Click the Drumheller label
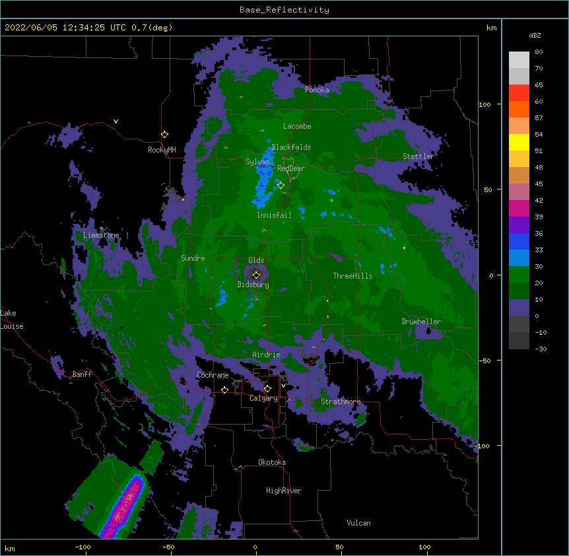The height and width of the screenshot is (556, 569). [421, 322]
